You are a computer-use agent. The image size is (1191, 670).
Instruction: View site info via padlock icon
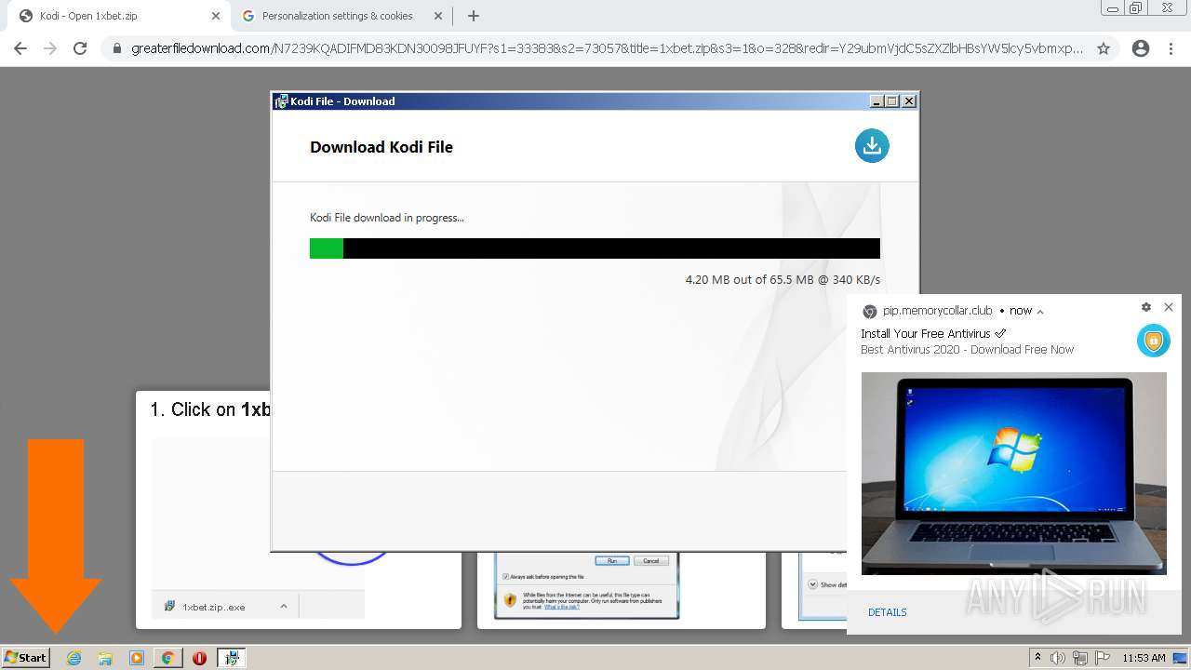tap(117, 48)
